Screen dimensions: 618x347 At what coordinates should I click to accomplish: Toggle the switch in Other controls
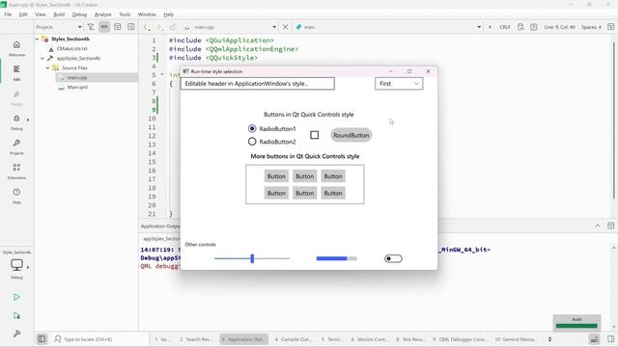(x=393, y=258)
